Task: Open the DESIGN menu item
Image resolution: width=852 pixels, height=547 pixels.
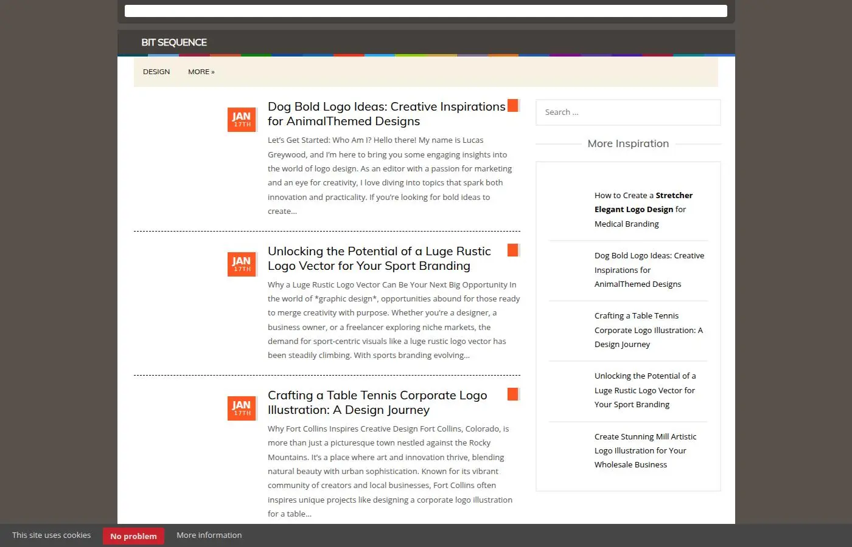Action: (x=156, y=72)
